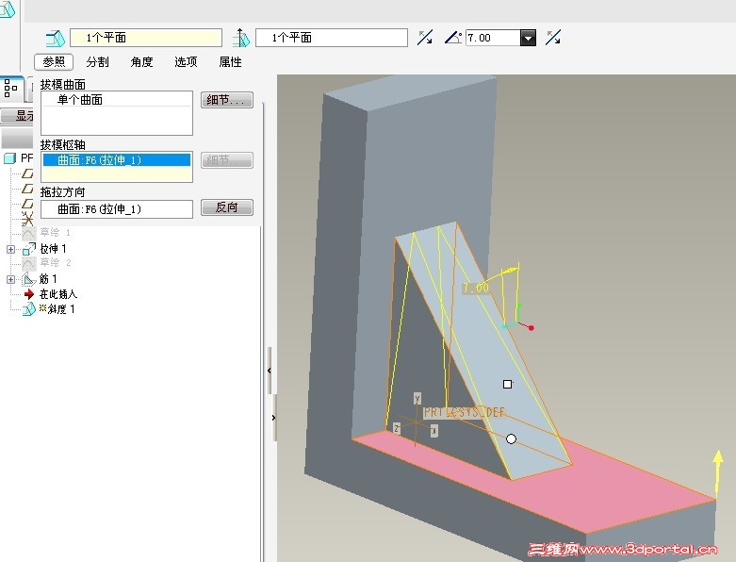The image size is (736, 562).
Task: Click the draft angle symbol icon
Action: pyautogui.click(x=453, y=38)
